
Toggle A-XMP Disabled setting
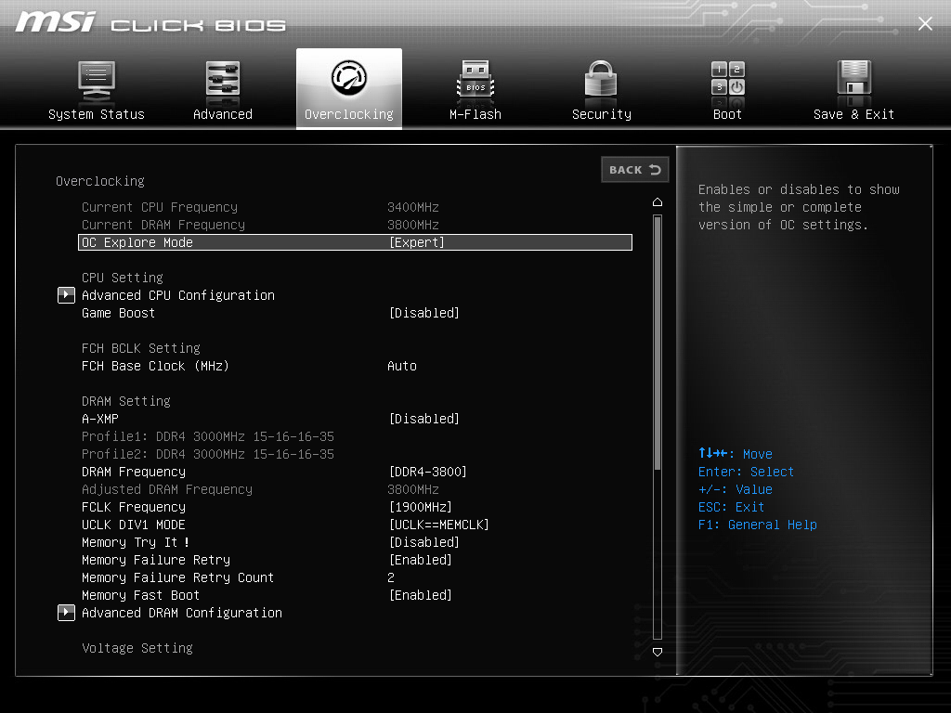pos(423,419)
